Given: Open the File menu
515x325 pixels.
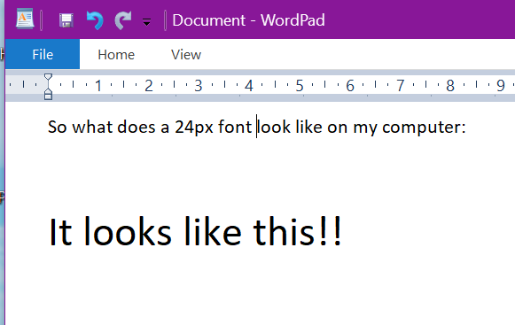Looking at the screenshot, I should [x=43, y=54].
